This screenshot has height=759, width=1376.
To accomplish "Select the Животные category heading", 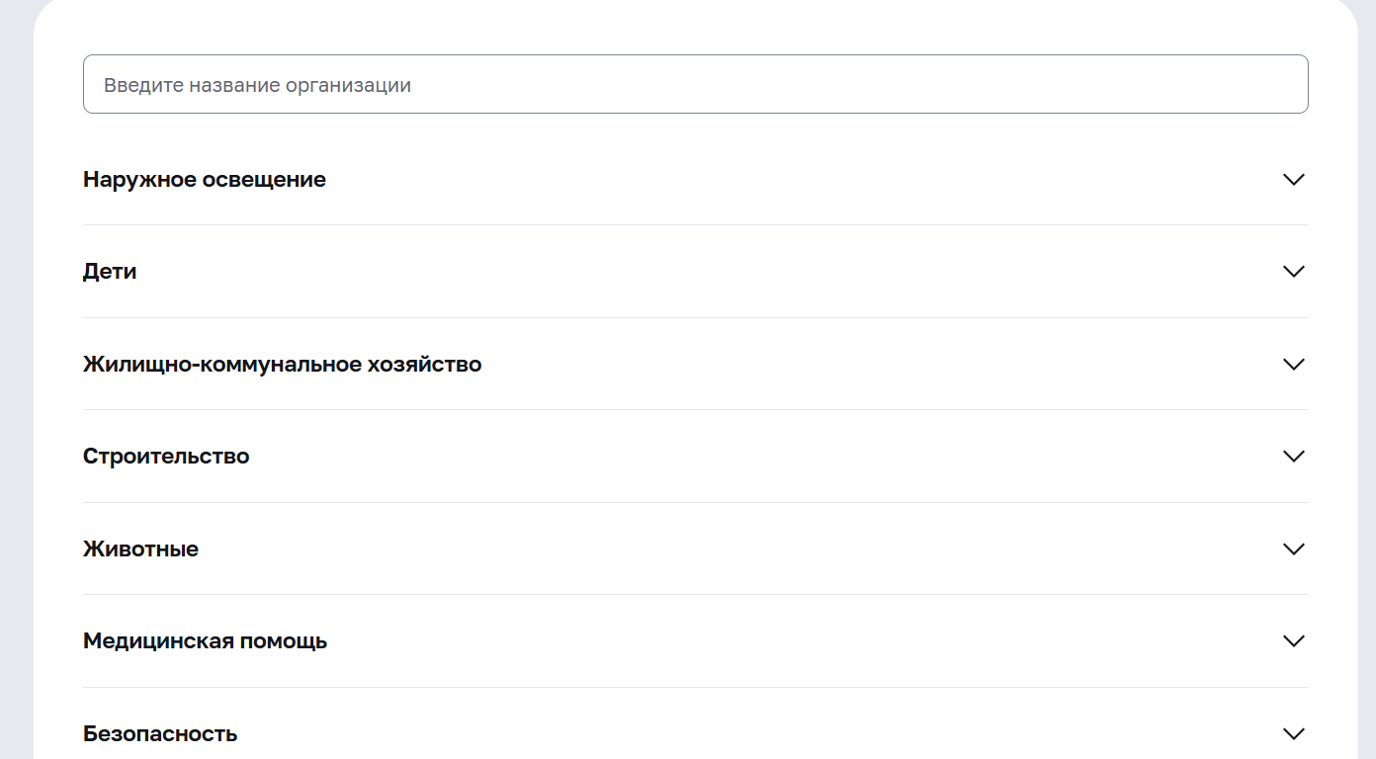I will 140,548.
